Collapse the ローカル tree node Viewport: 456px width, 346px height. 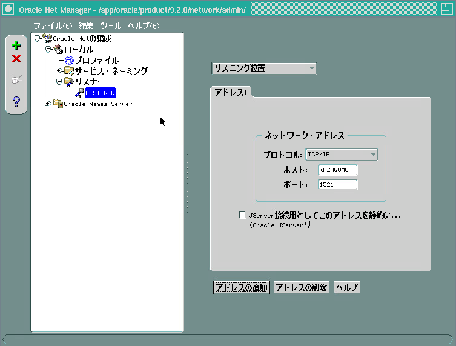(x=48, y=49)
